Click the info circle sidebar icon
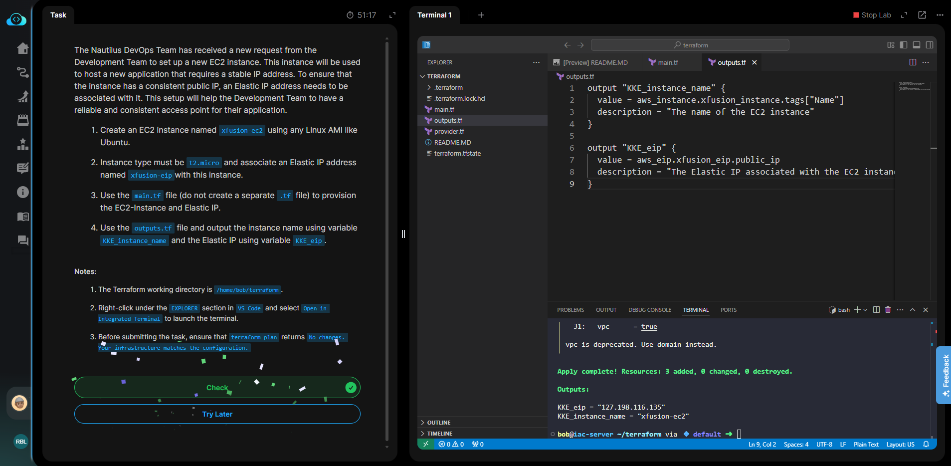This screenshot has height=466, width=951. pyautogui.click(x=23, y=192)
